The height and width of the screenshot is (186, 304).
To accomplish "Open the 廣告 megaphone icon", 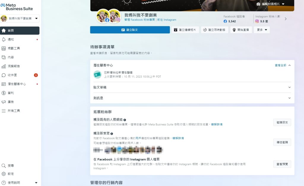I will coord(4,102).
